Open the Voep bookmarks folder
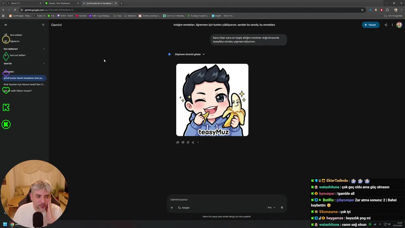The height and width of the screenshot is (228, 405). click(117, 16)
